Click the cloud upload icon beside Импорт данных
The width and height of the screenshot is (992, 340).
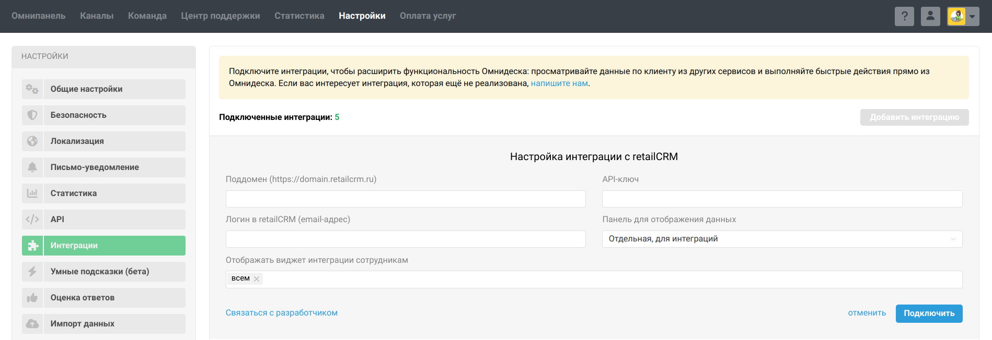tap(32, 324)
